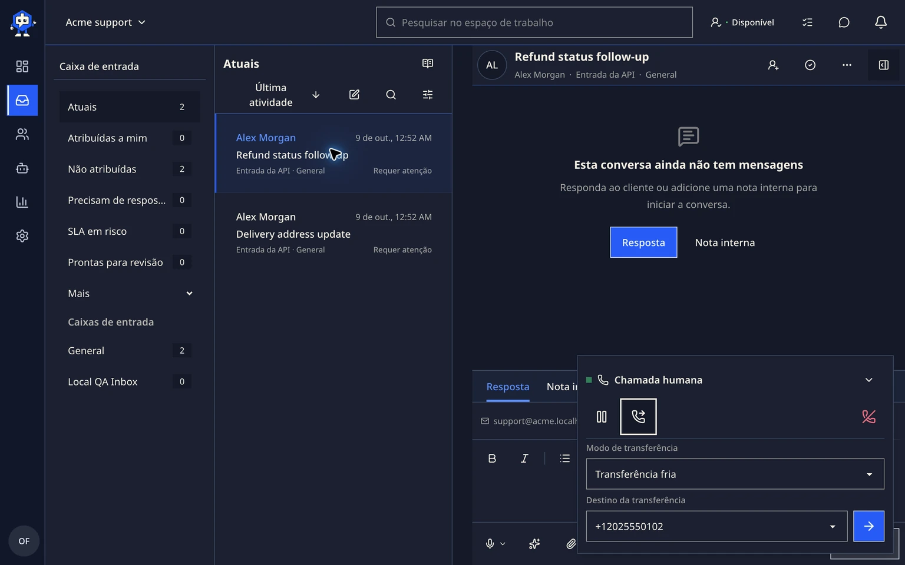
Task: Open the Transferência fria mode dropdown
Action: click(735, 474)
